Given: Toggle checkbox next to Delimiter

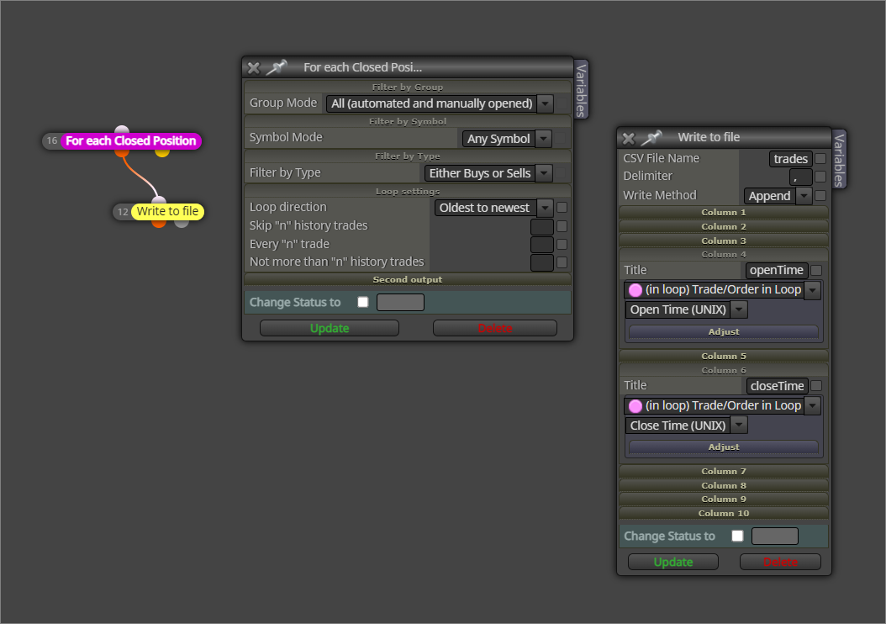Looking at the screenshot, I should click(820, 177).
